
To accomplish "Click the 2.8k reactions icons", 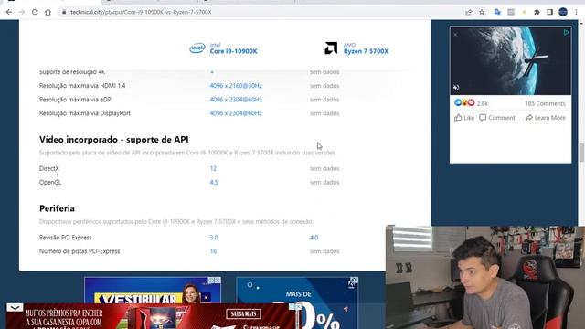I will [x=464, y=102].
